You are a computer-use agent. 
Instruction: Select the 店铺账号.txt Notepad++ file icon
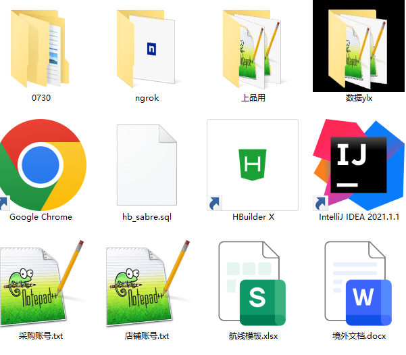pyautogui.click(x=148, y=283)
